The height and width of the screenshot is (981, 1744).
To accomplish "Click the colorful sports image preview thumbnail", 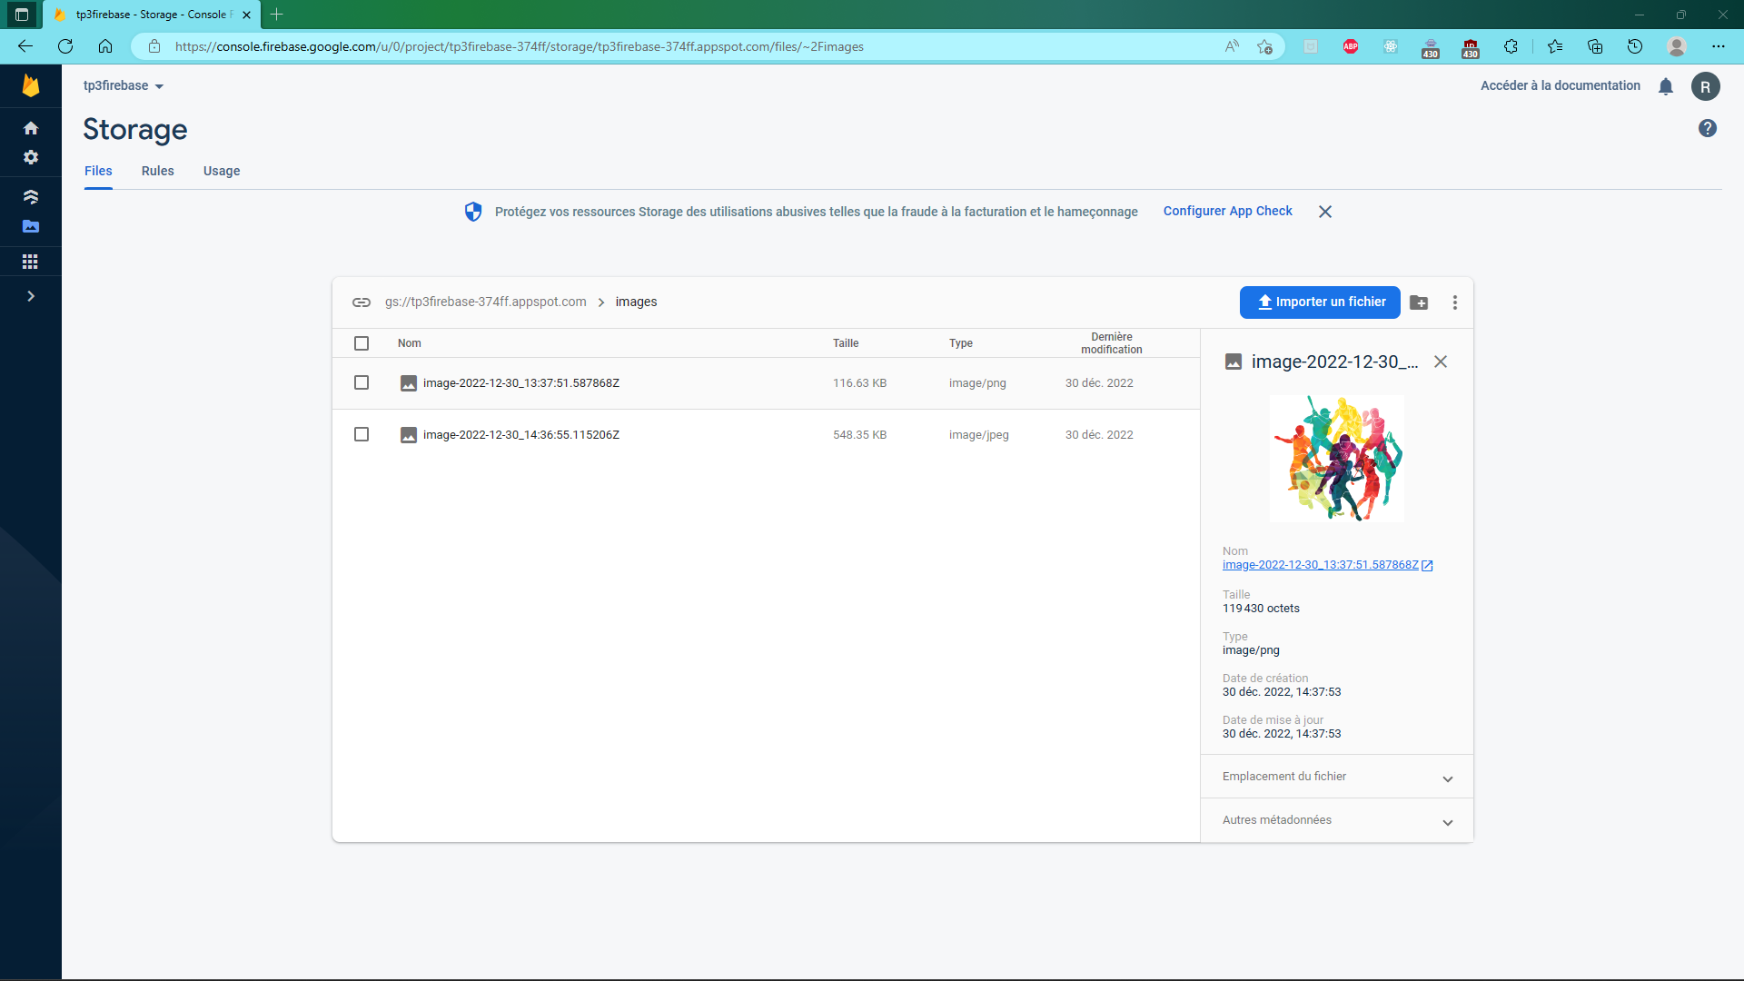I will 1336,458.
